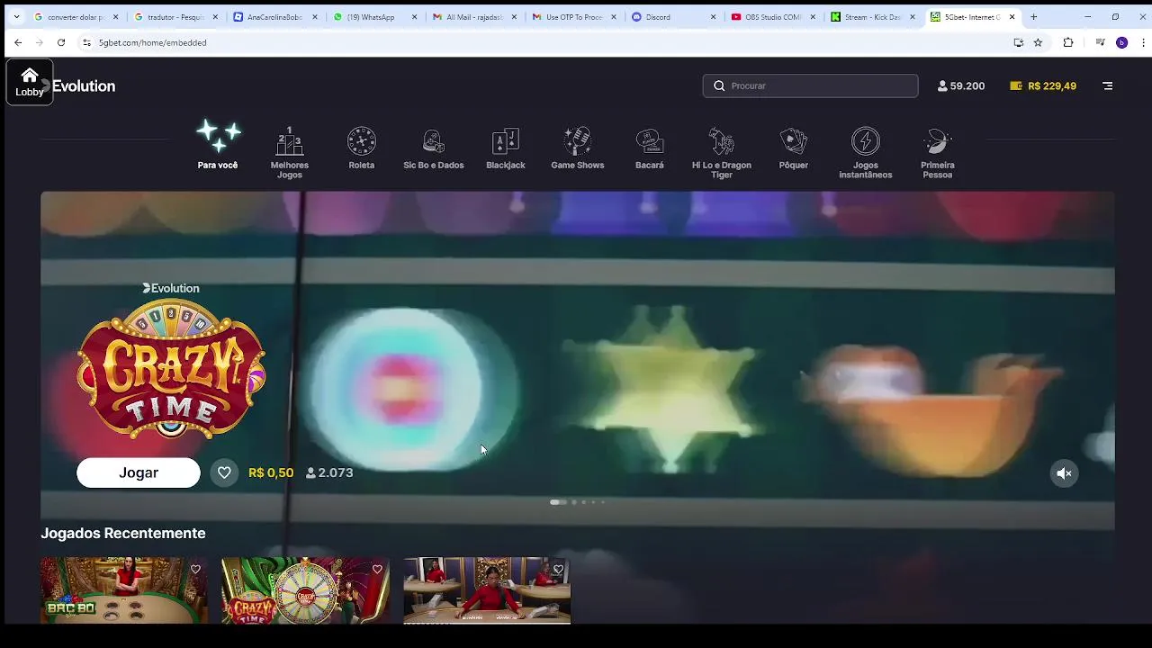This screenshot has width=1152, height=648.
Task: Go back in browser history
Action: coord(18,42)
